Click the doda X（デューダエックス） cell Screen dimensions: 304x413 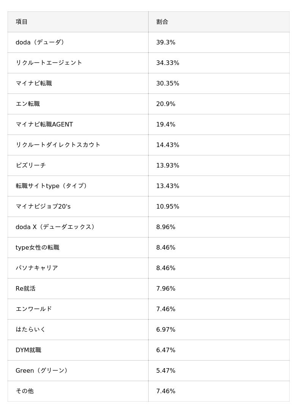click(x=56, y=227)
